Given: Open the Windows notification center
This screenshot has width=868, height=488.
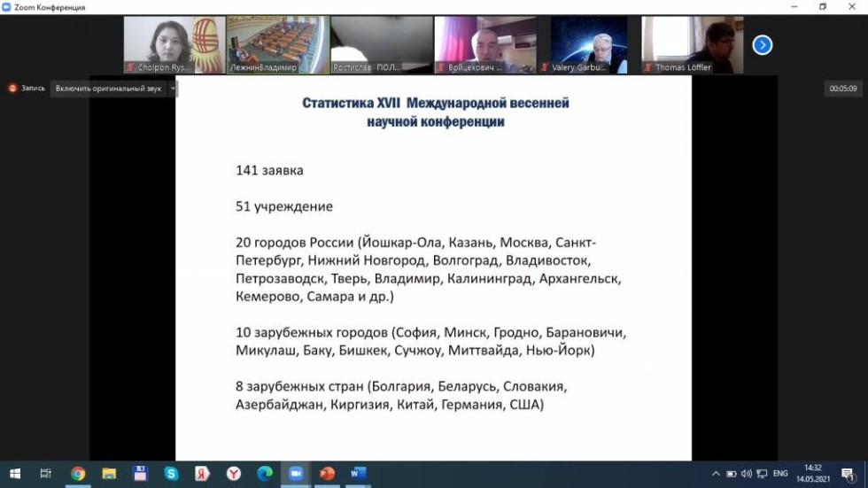Looking at the screenshot, I should pyautogui.click(x=848, y=474).
